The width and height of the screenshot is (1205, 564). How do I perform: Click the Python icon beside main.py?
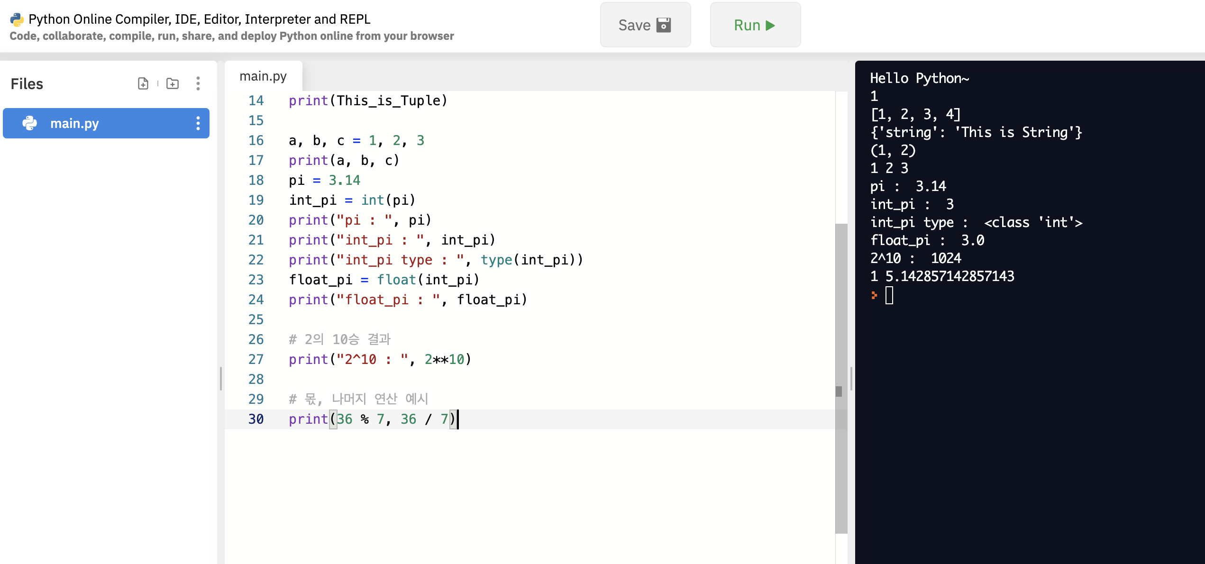(30, 123)
